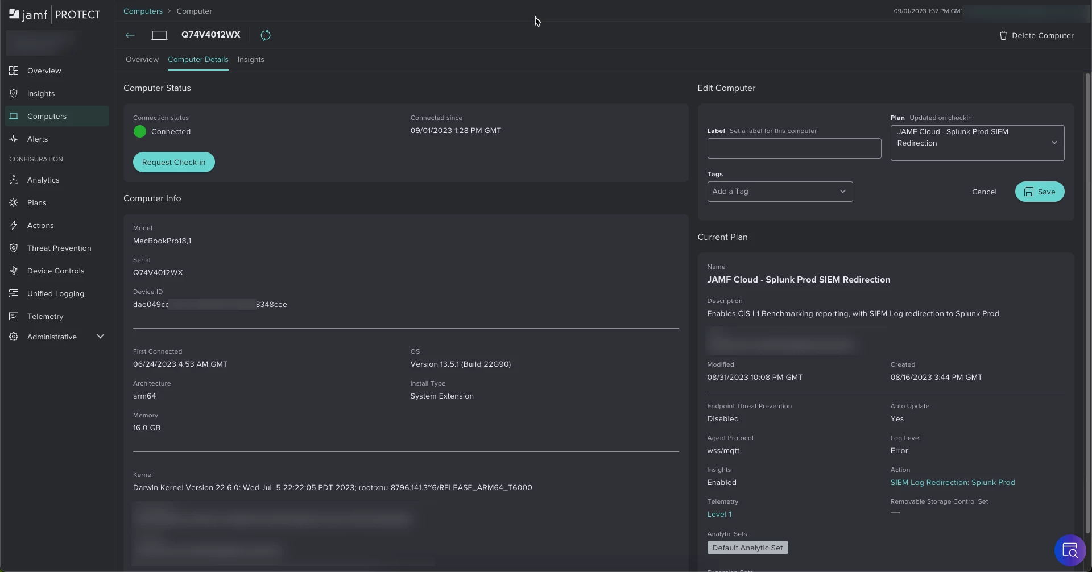Click the Computers breadcrumb link
This screenshot has height=572, width=1092.
pos(143,11)
